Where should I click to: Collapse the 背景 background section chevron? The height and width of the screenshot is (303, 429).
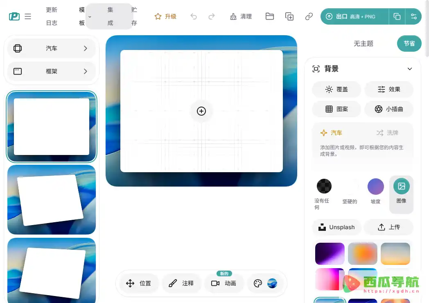(410, 69)
